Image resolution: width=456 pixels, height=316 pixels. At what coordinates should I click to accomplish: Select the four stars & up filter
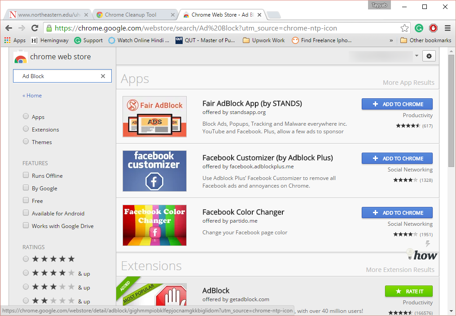[x=26, y=272]
